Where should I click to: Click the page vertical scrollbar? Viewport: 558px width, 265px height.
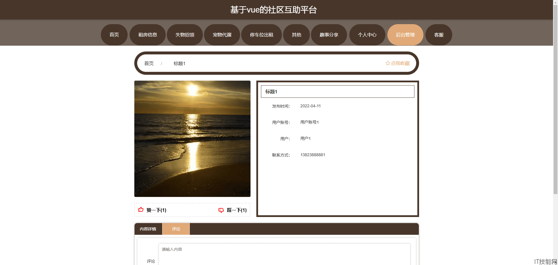(555, 99)
